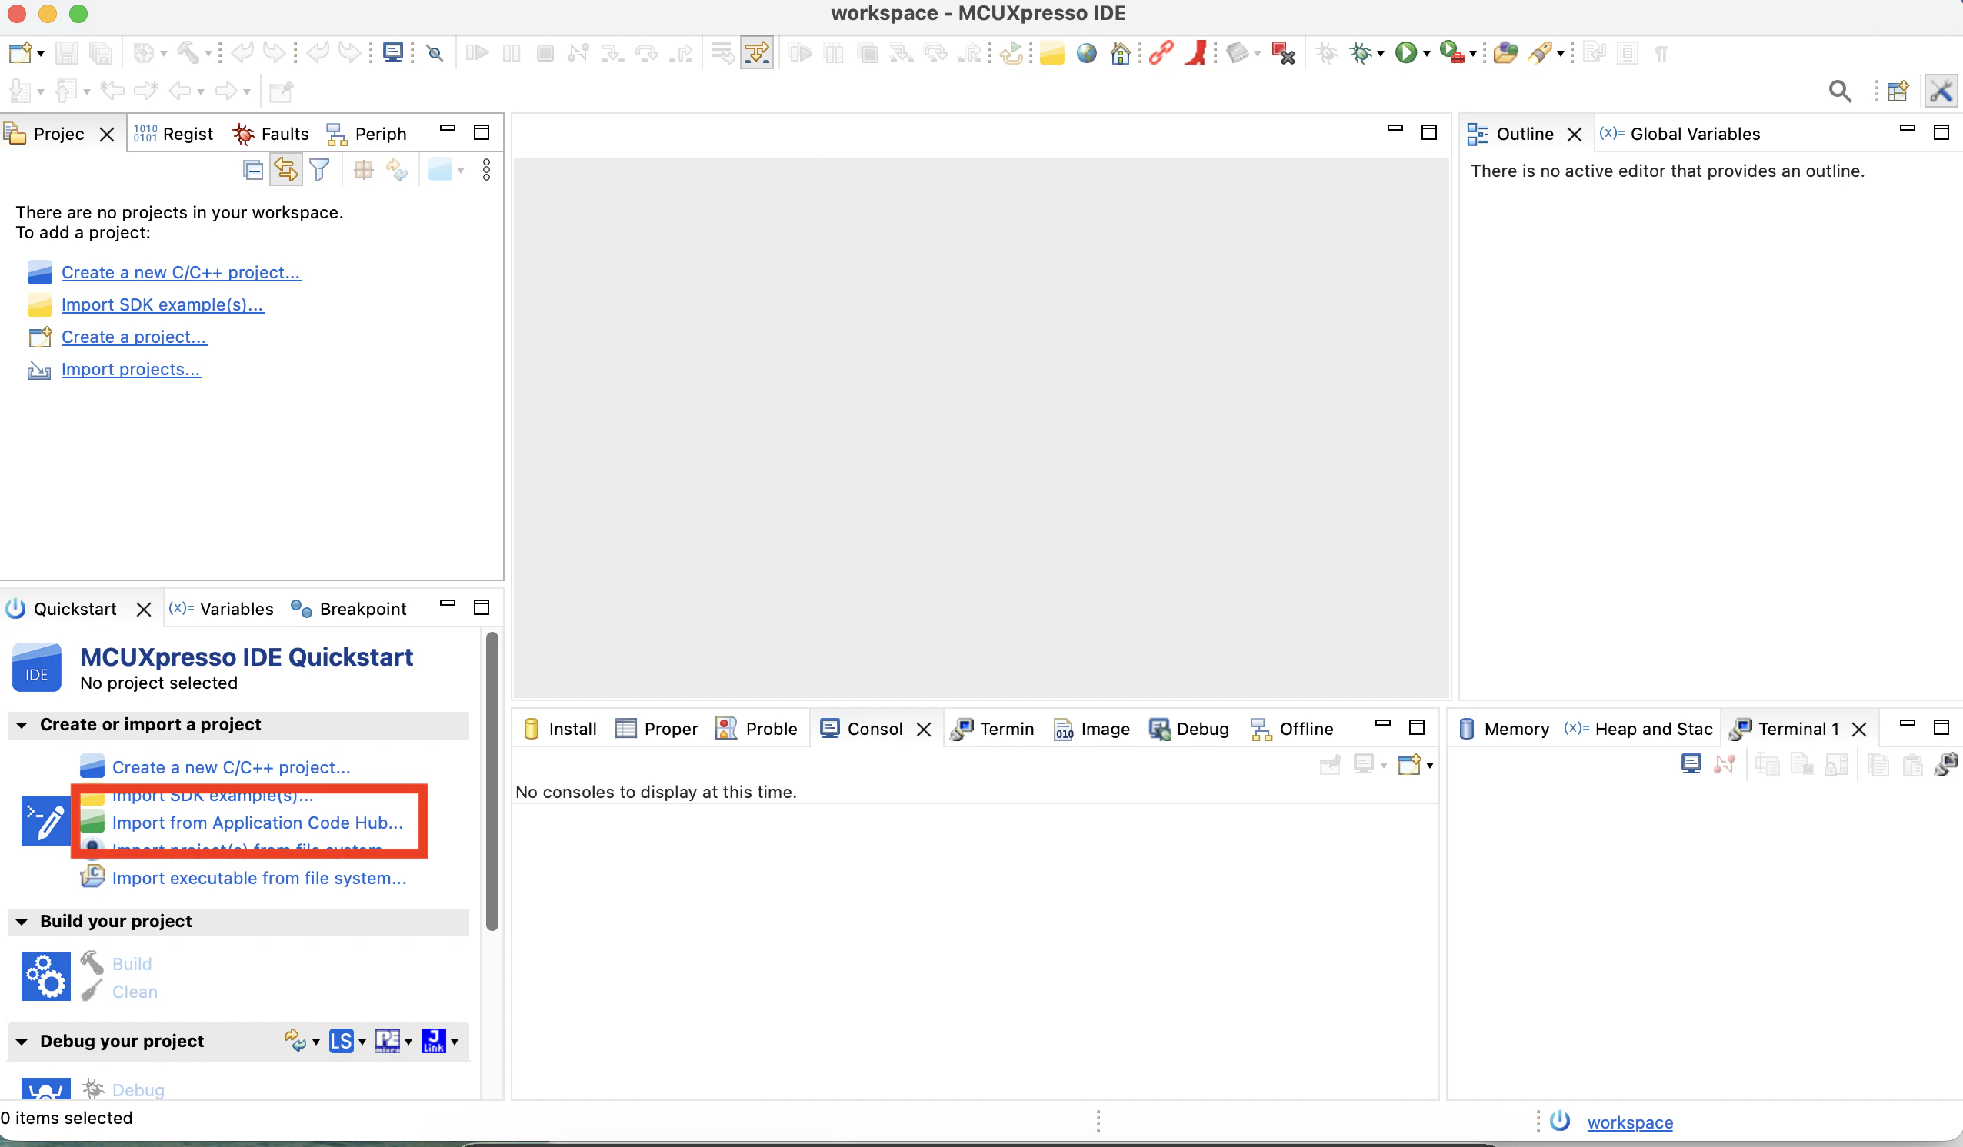Switch to the Memory tab
The width and height of the screenshot is (1963, 1147).
1504,729
